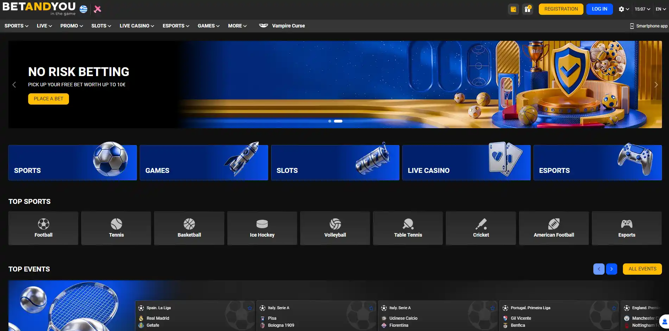Open the settings gear dropdown
The image size is (669, 331).
(x=624, y=9)
